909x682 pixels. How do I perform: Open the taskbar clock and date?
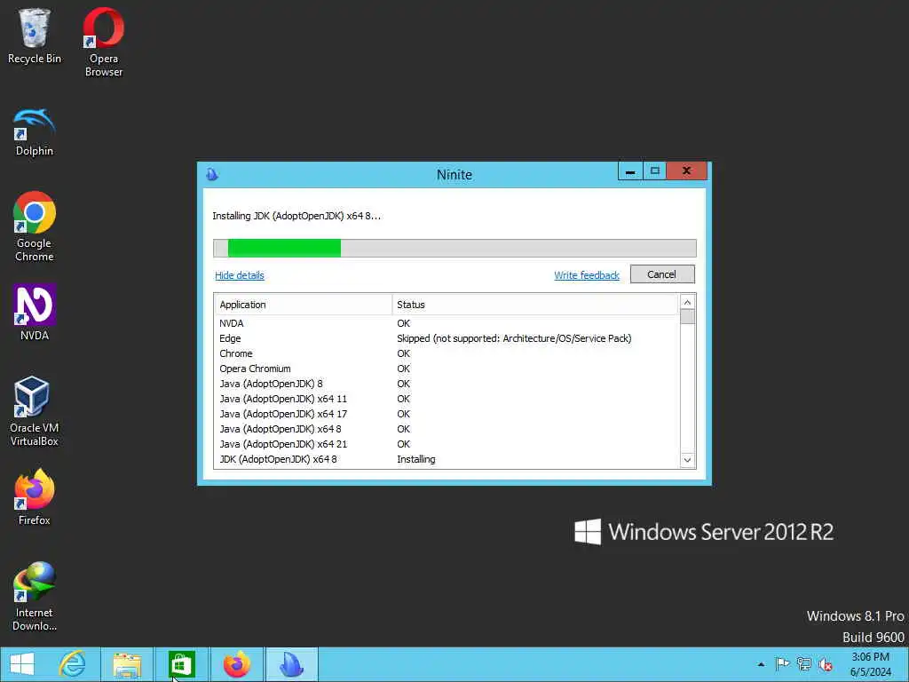(x=870, y=664)
